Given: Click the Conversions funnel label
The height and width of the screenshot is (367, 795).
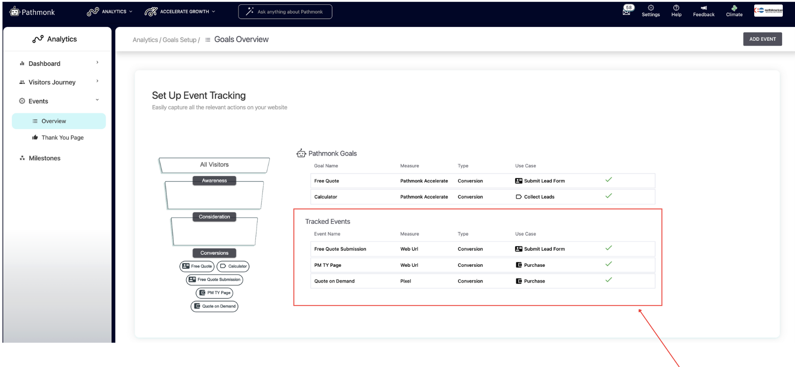Looking at the screenshot, I should pyautogui.click(x=214, y=253).
